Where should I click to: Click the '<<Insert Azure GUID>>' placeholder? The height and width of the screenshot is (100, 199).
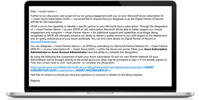pos(84,49)
